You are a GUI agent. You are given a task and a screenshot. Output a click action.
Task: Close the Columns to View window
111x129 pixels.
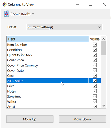(x=104, y=4)
